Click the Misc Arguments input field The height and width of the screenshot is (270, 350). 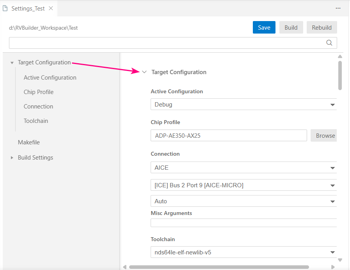tap(243, 223)
